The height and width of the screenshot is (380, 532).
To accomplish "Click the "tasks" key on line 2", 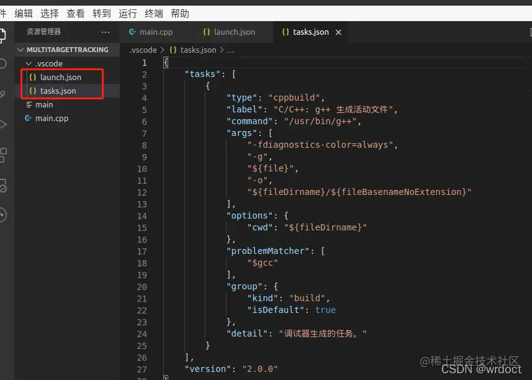I will 202,74.
